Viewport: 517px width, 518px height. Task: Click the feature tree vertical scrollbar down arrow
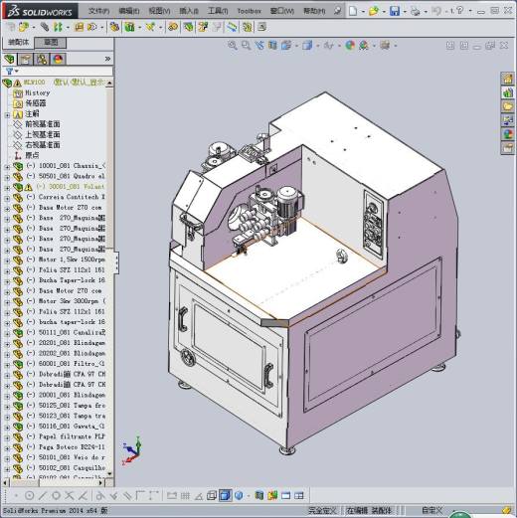(x=109, y=474)
